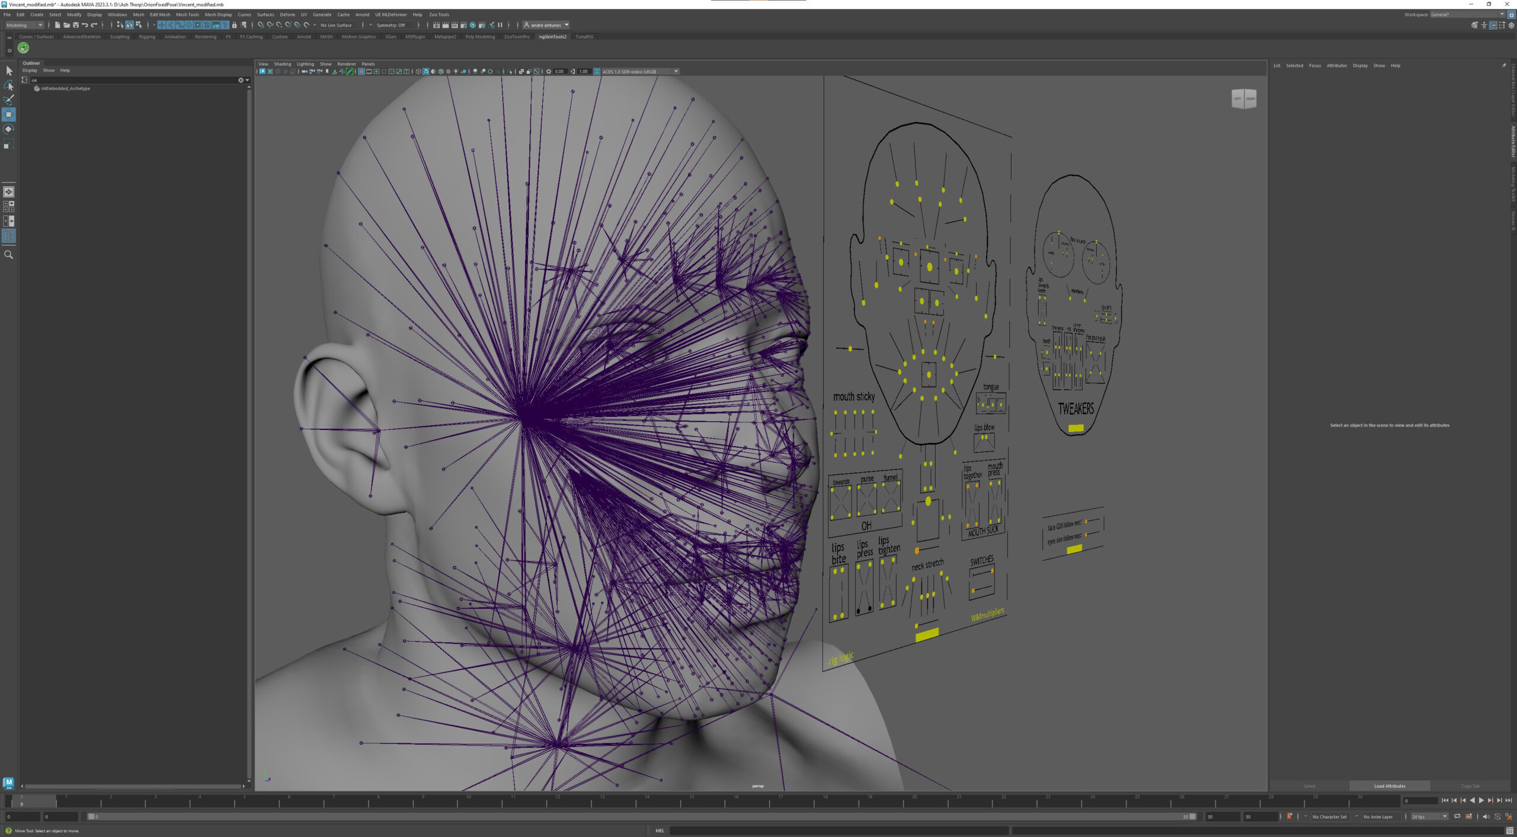Toggle snap to grids
Viewport: 1517px width, 837px height.
point(261,25)
